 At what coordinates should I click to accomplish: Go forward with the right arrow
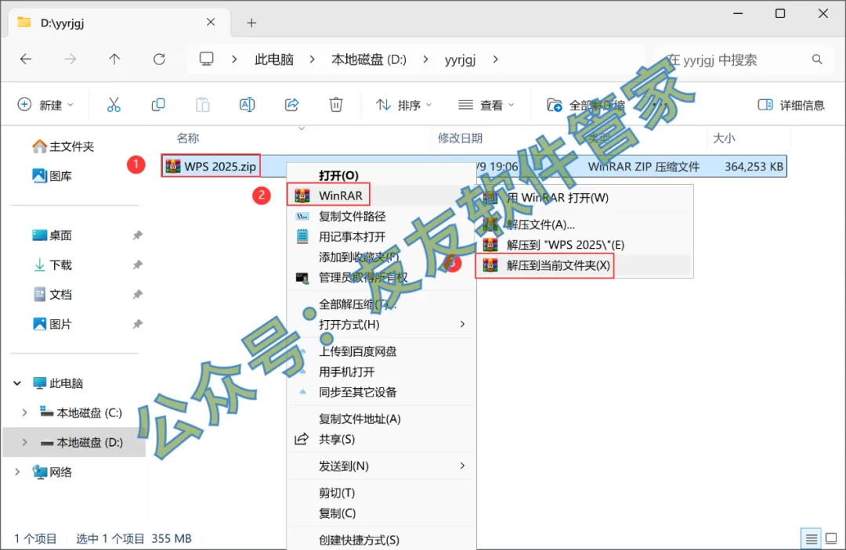coord(70,59)
